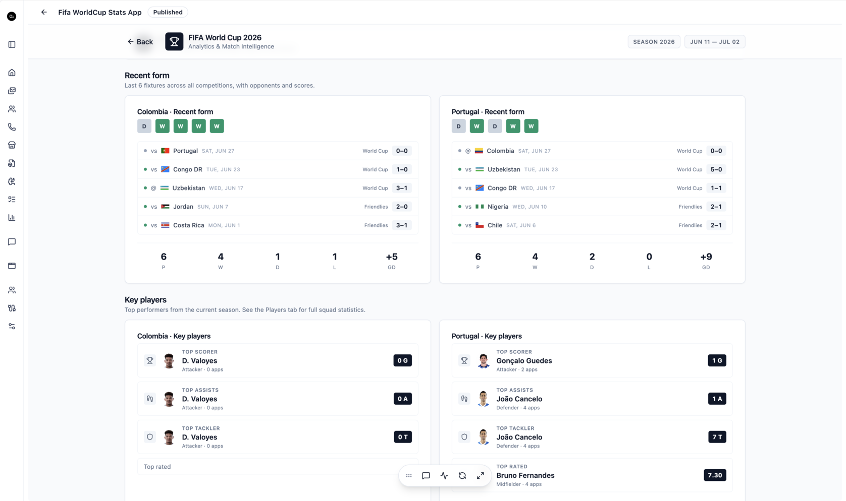Click the refresh icon on floating toolbar
The height and width of the screenshot is (501, 846).
[x=462, y=475]
